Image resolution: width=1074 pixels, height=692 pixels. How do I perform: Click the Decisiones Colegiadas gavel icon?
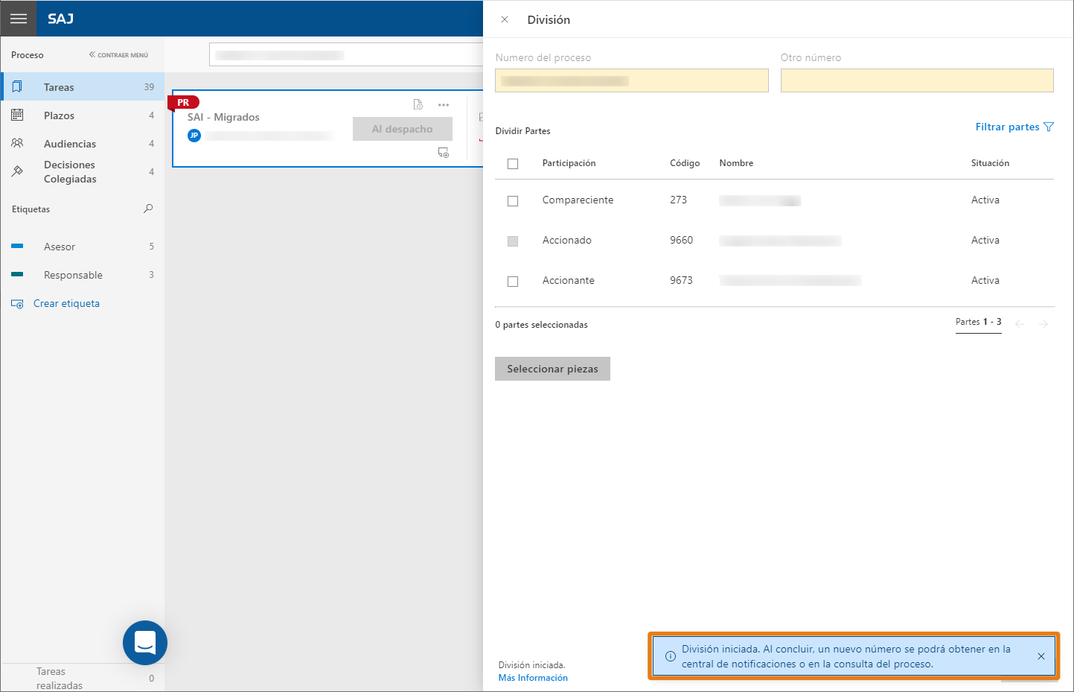pyautogui.click(x=17, y=171)
